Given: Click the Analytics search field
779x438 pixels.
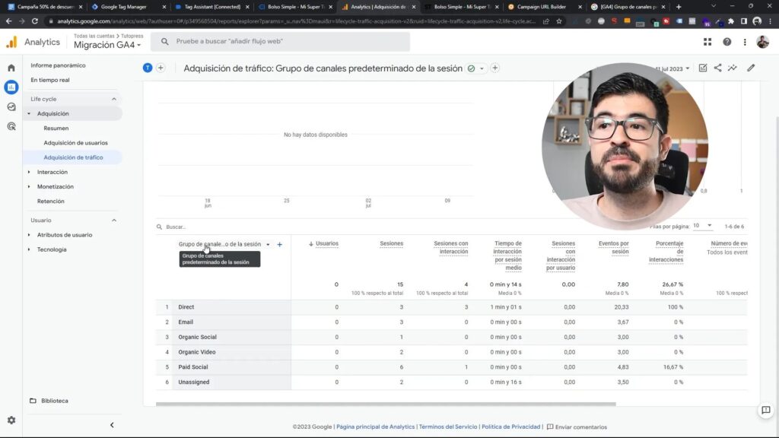Looking at the screenshot, I should pos(280,42).
